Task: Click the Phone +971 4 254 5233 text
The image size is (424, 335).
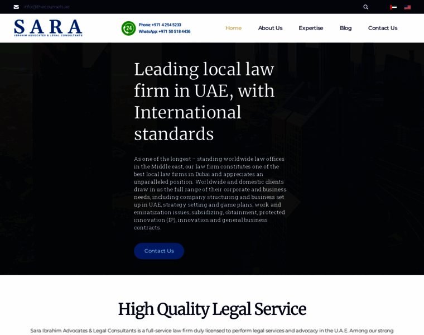Action: [160, 25]
